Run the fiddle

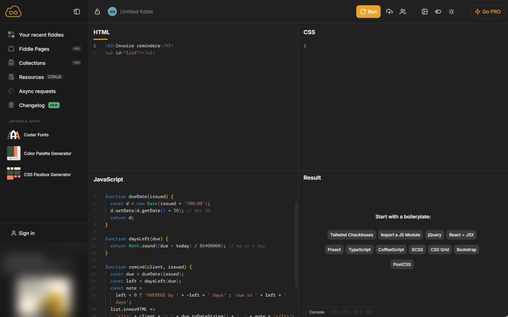[x=368, y=12]
